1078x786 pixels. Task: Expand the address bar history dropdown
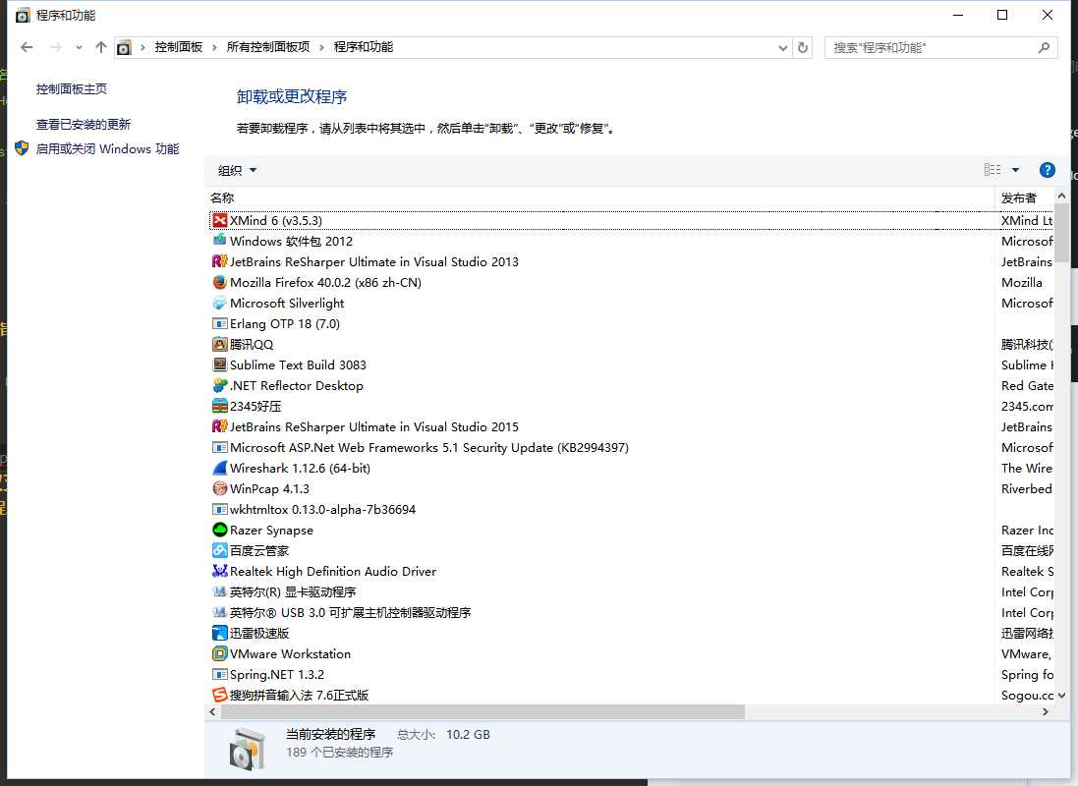pos(782,47)
